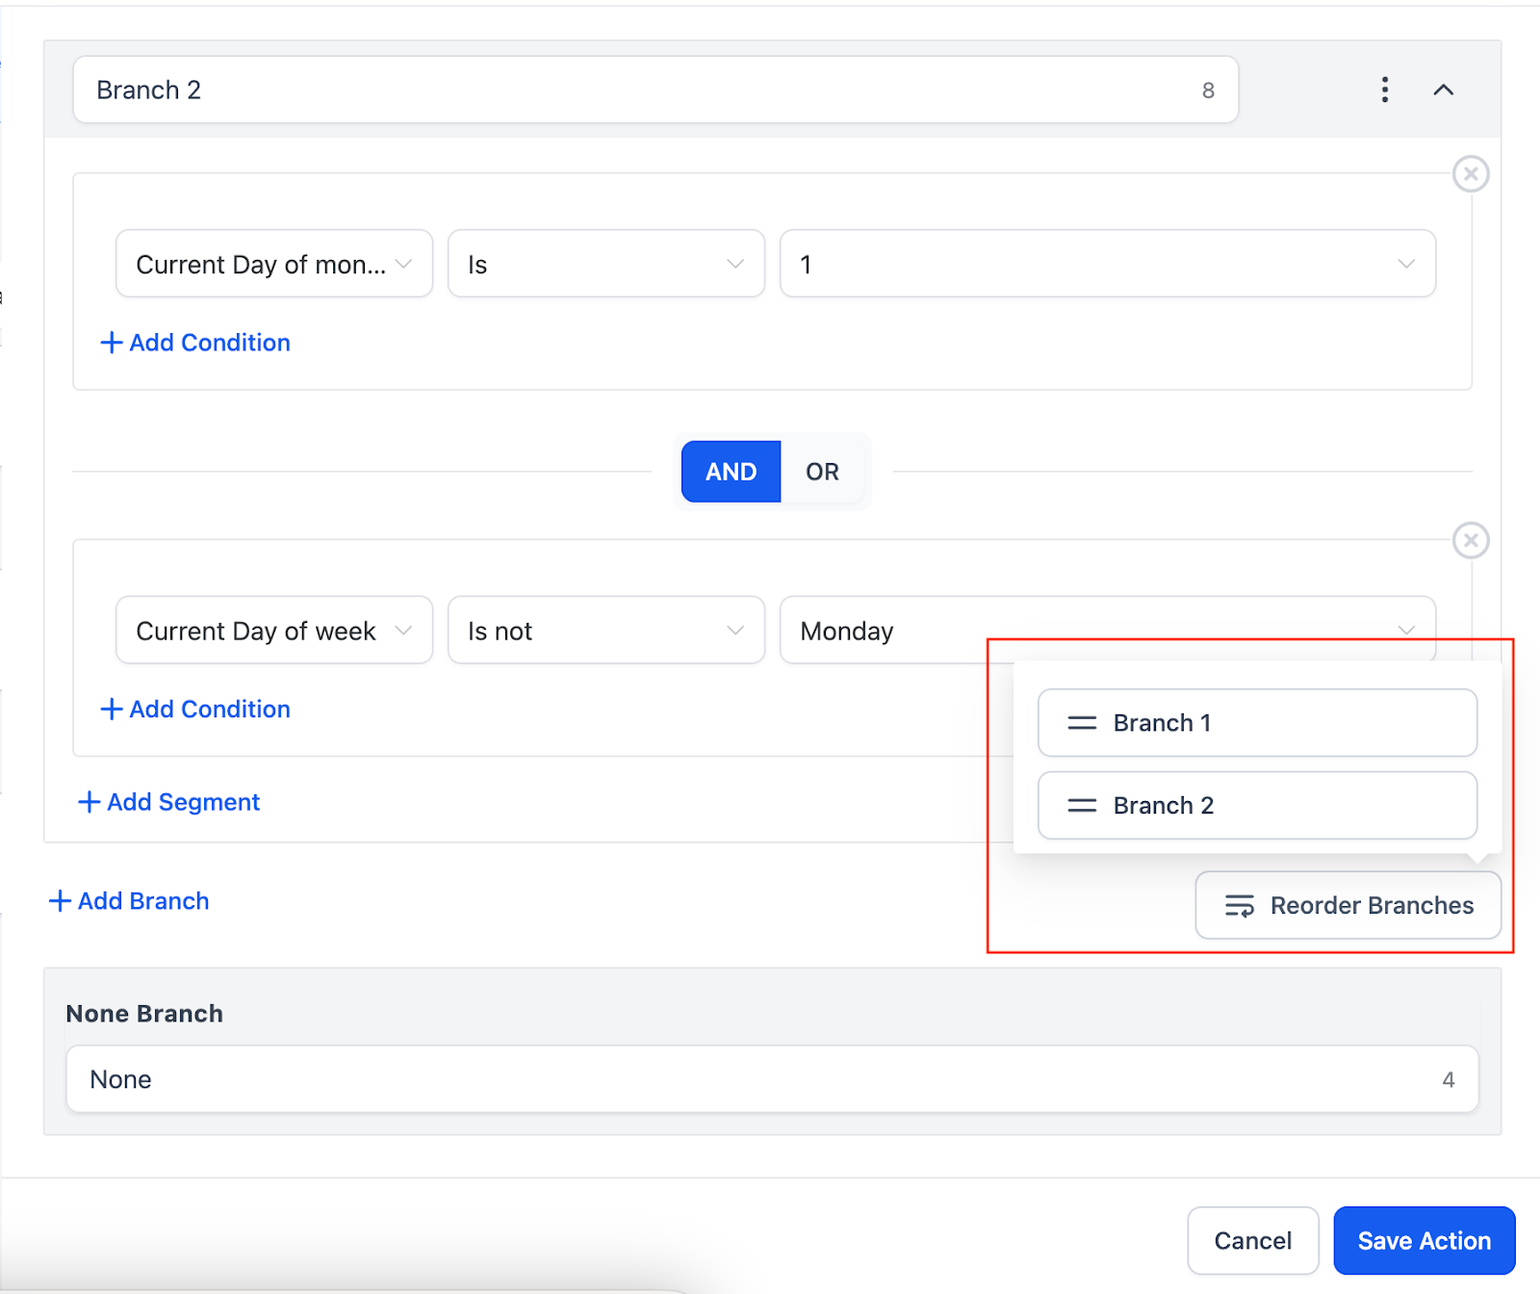This screenshot has height=1294, width=1540.
Task: Remove the Current Day of week segment
Action: (1471, 540)
